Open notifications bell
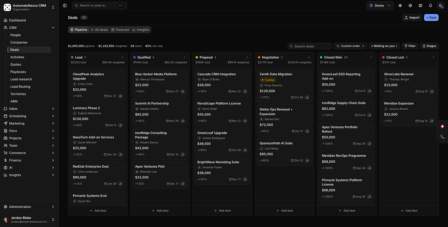448x227 pixels. pos(430,5)
